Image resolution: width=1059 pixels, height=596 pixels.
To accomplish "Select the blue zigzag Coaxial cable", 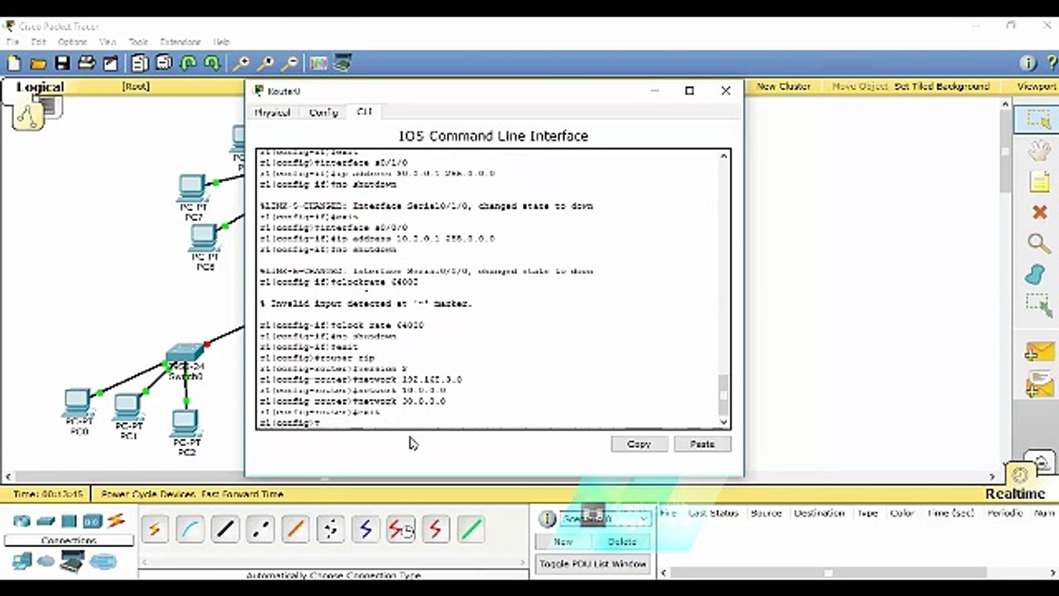I will pyautogui.click(x=366, y=529).
